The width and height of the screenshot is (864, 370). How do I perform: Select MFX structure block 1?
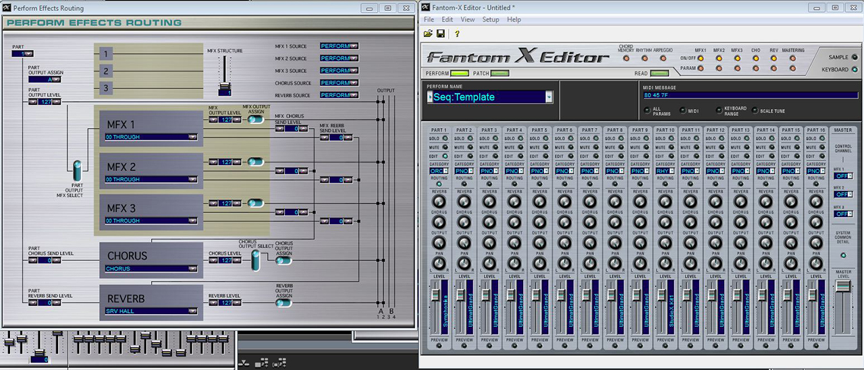coord(106,54)
